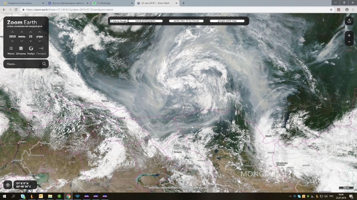Open Outlook from the taskbar

coord(41,196)
